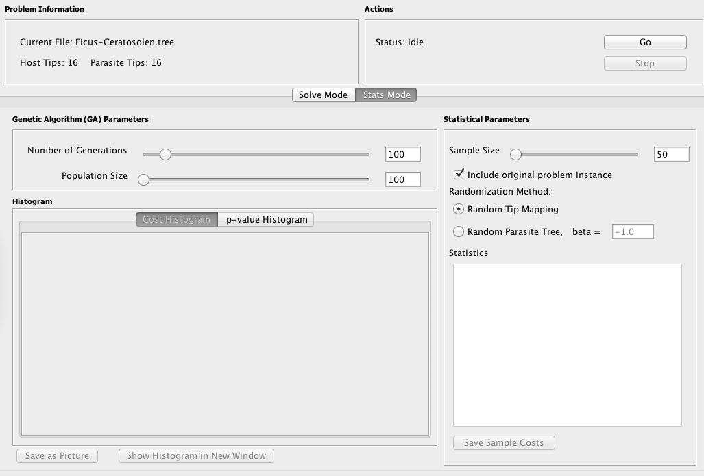
Task: Click the Sample Size value field
Action: coord(671,155)
